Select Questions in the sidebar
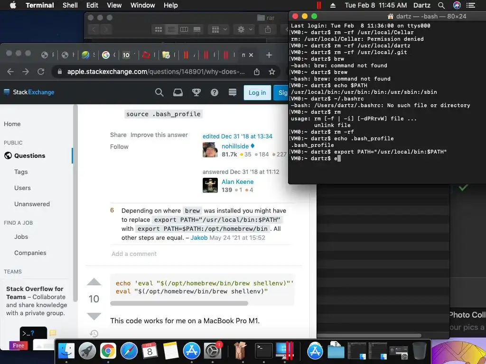Viewport: 486px width, 364px height. [30, 155]
